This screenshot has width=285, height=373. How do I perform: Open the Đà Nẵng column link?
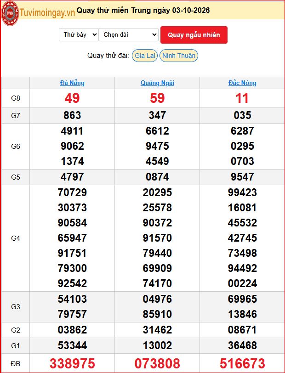pos(72,83)
